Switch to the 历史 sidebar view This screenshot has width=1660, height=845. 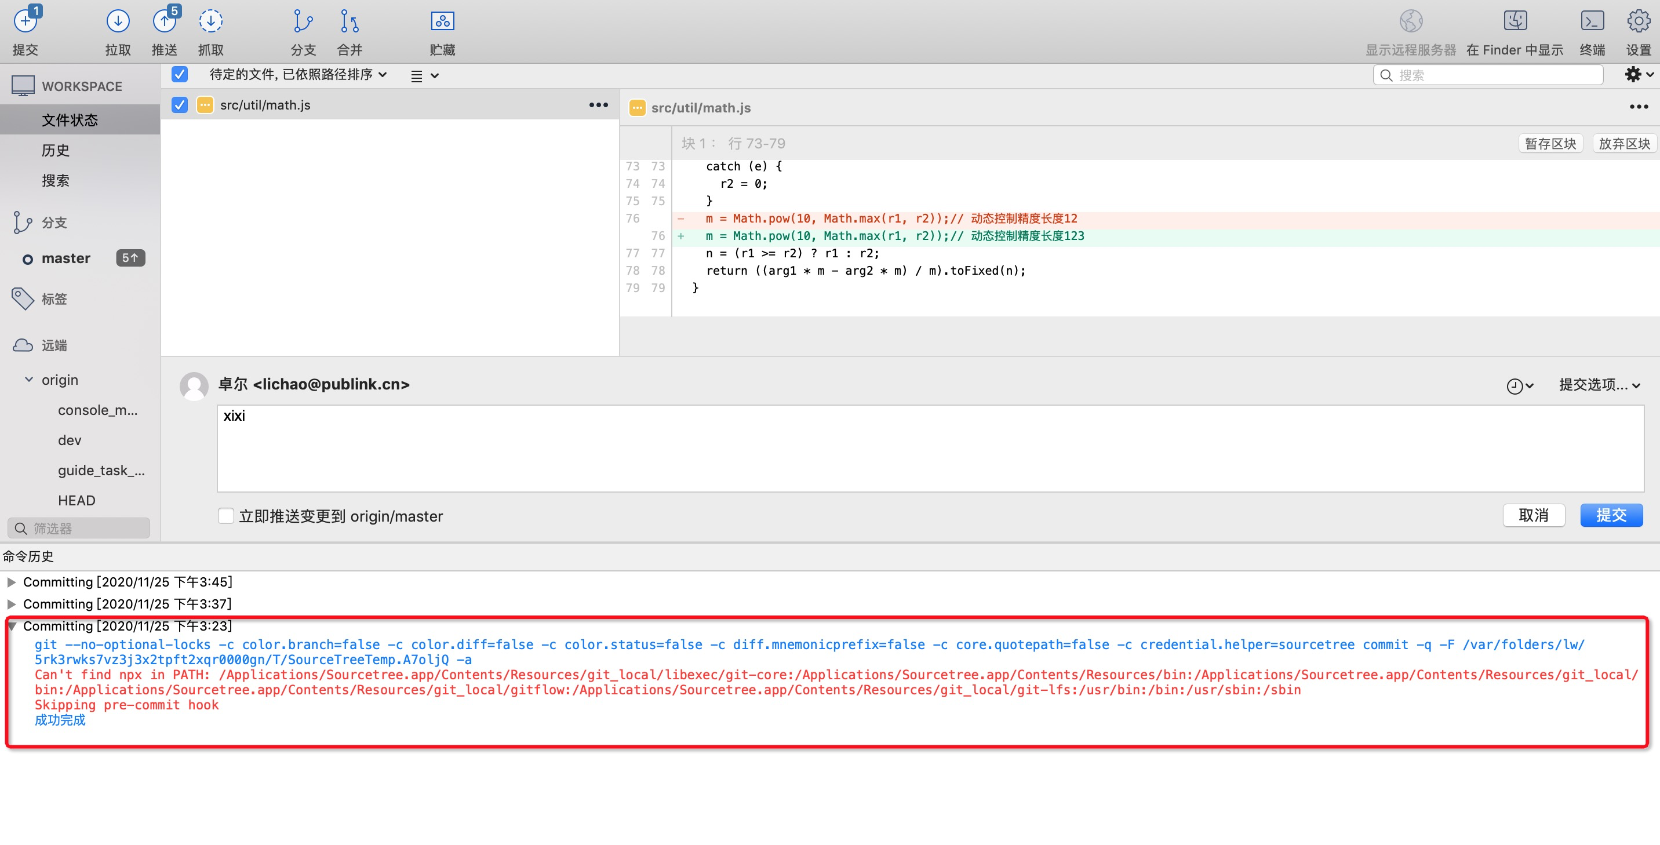56,150
